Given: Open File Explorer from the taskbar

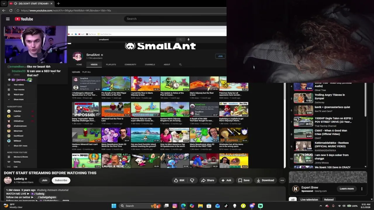Looking at the screenshot, I should click(200, 206).
